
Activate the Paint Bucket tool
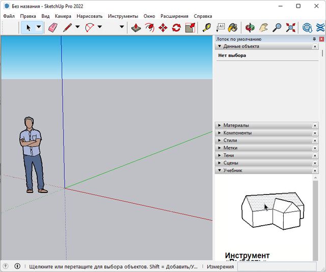pos(233,28)
